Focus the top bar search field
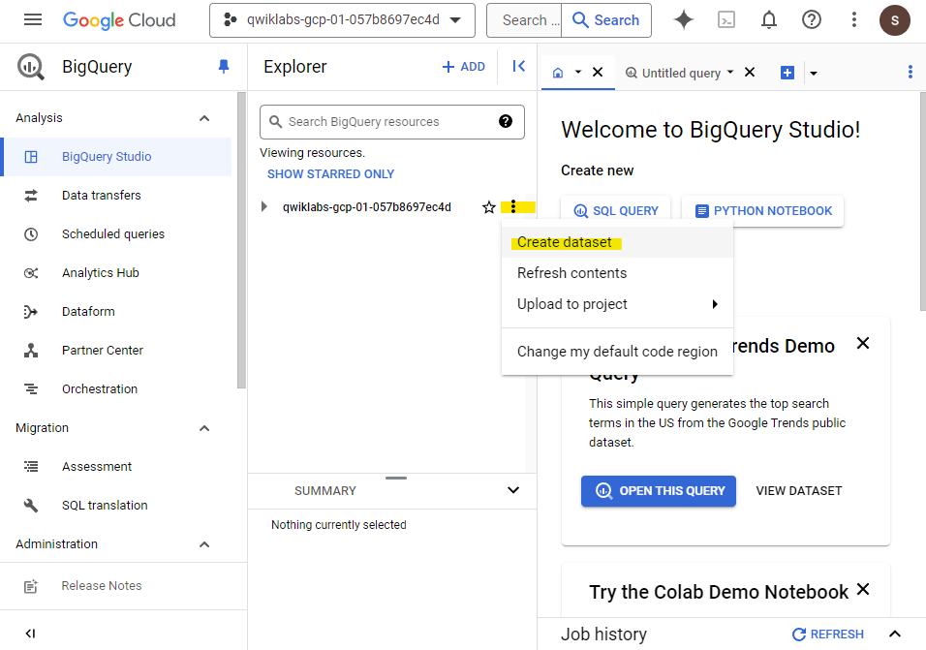This screenshot has height=650, width=926. 524,20
